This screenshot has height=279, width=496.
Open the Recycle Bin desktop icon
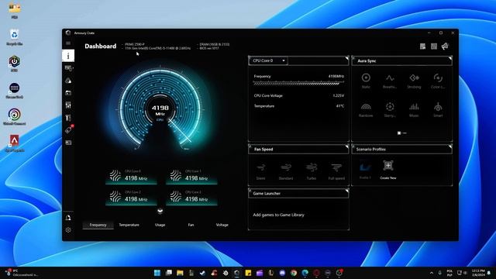[x=14, y=37]
